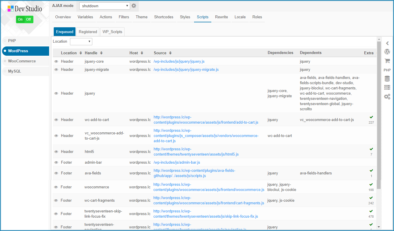Image resolution: width=394 pixels, height=231 pixels.
Task: Click the green check mark in html5 row
Action: tap(371, 149)
